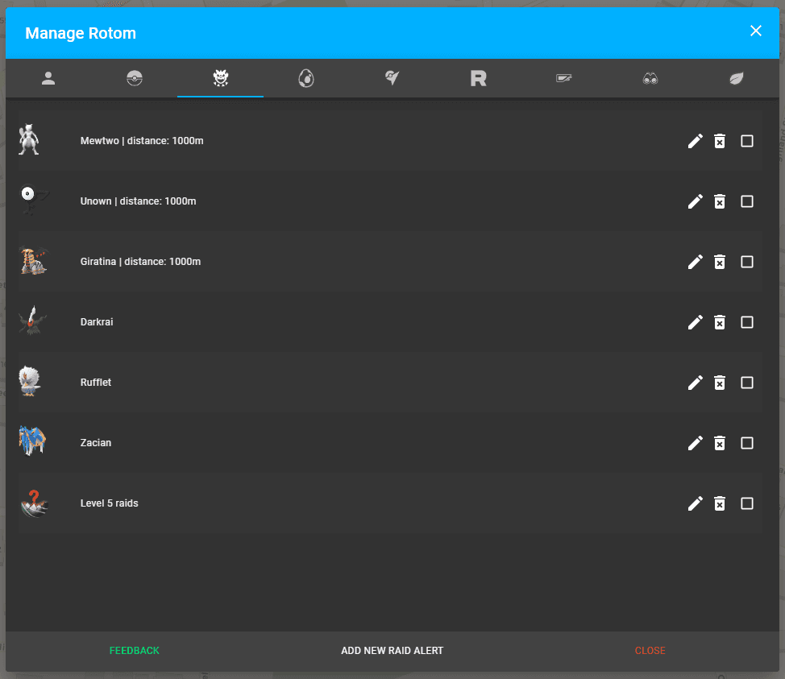Image resolution: width=785 pixels, height=679 pixels.
Task: Delete the Mewtwo raid alert
Action: point(720,141)
